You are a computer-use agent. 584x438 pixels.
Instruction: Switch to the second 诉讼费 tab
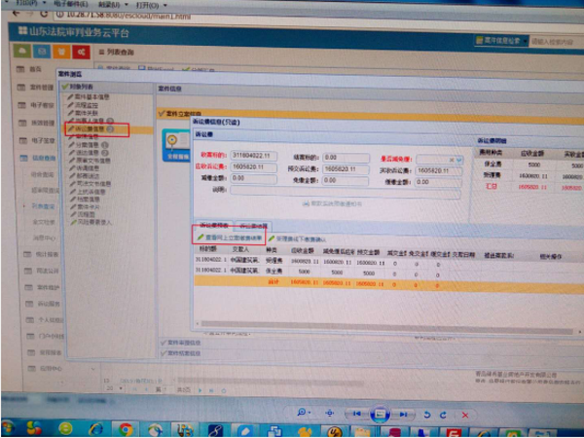point(253,226)
